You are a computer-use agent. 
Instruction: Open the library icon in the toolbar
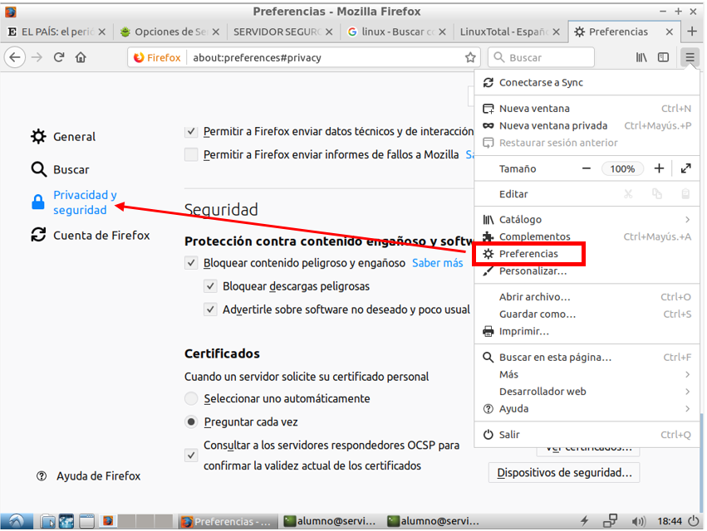641,57
